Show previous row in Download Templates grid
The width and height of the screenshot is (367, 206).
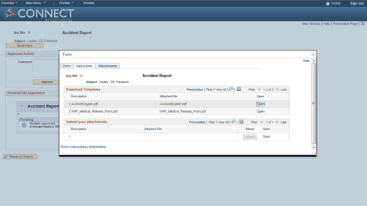pos(259,89)
